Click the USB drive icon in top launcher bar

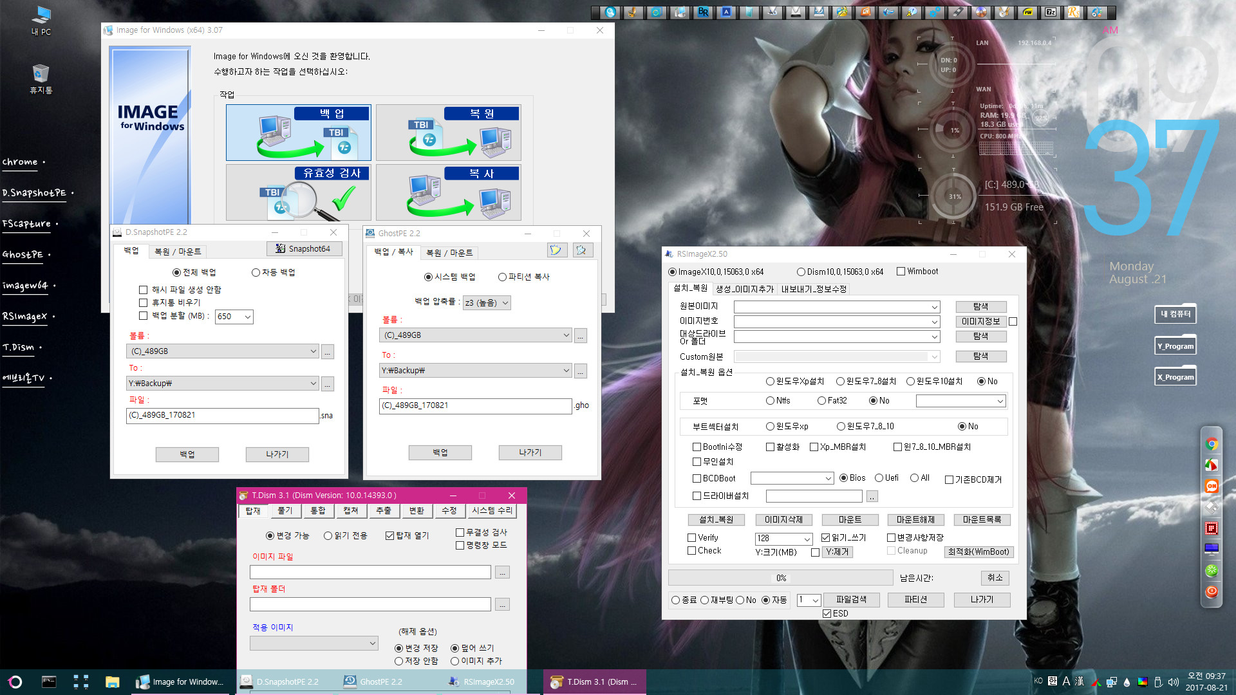[x=958, y=12]
